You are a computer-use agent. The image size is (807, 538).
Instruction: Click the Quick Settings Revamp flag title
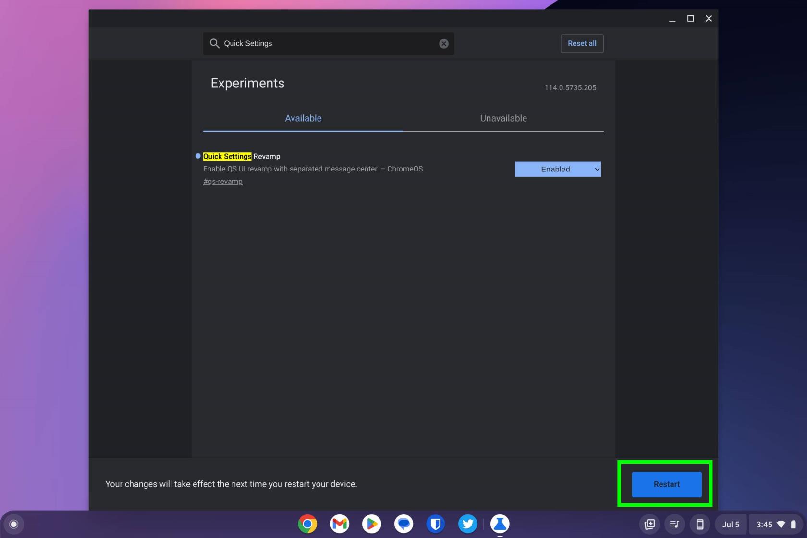(x=242, y=156)
